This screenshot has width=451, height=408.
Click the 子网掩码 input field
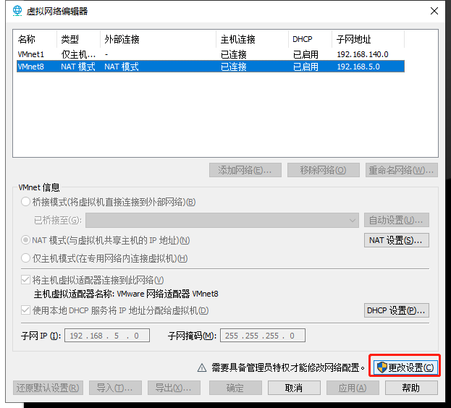[x=263, y=336]
